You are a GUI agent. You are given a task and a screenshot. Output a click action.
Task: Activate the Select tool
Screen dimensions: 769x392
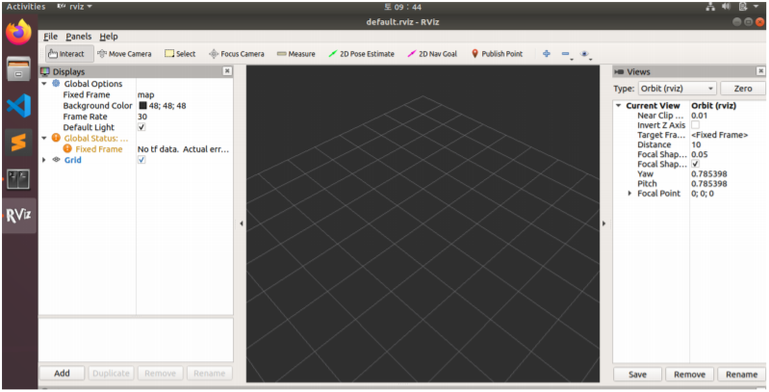[180, 54]
